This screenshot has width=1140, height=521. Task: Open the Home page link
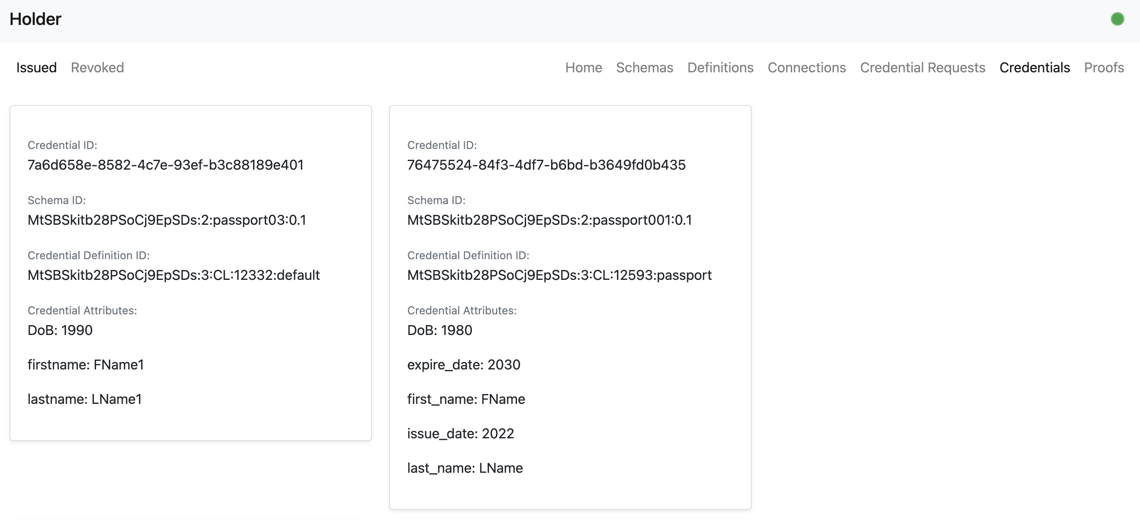click(583, 67)
